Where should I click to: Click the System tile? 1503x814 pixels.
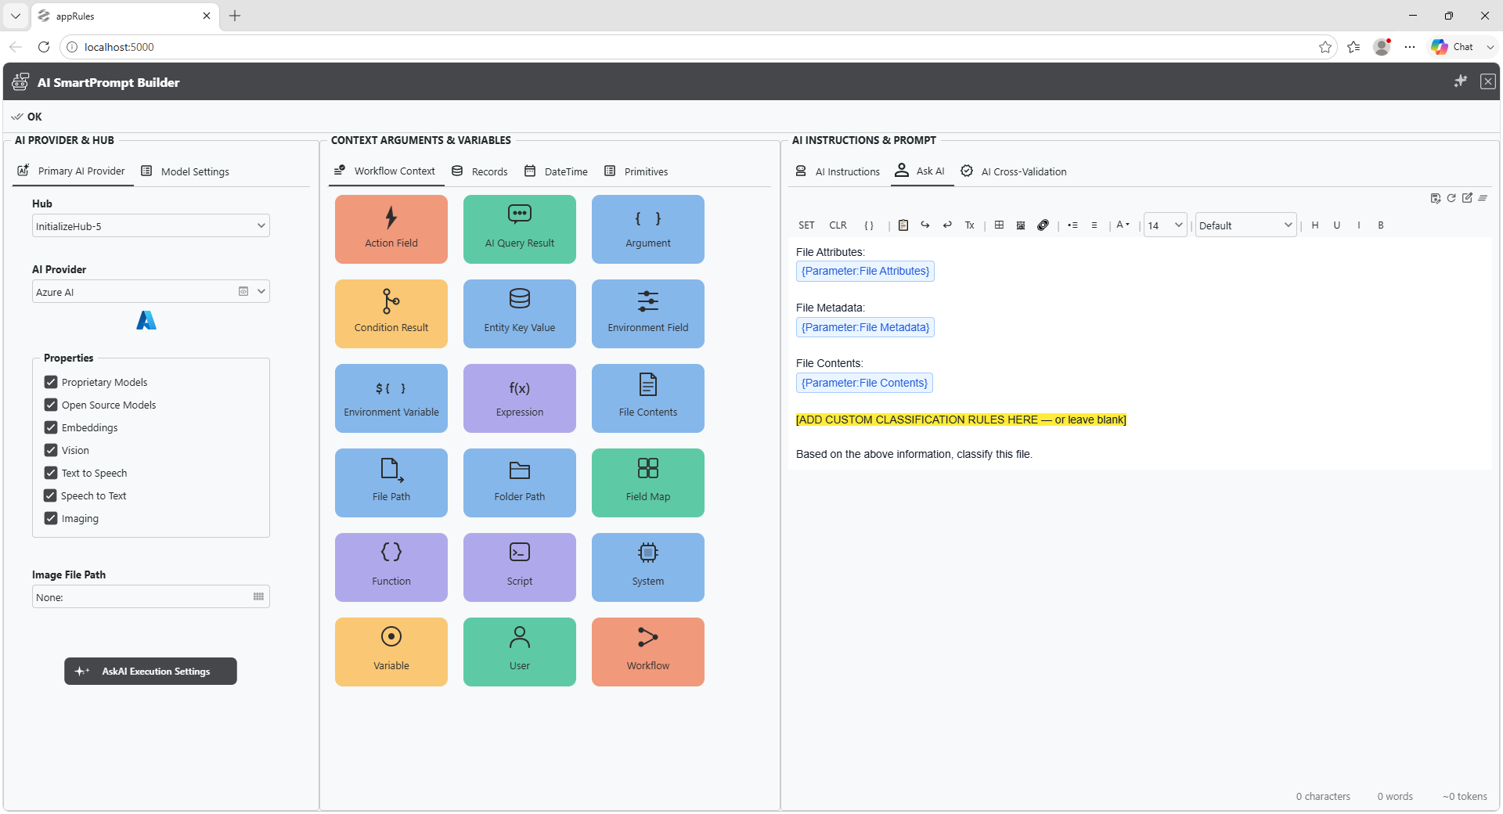(648, 567)
